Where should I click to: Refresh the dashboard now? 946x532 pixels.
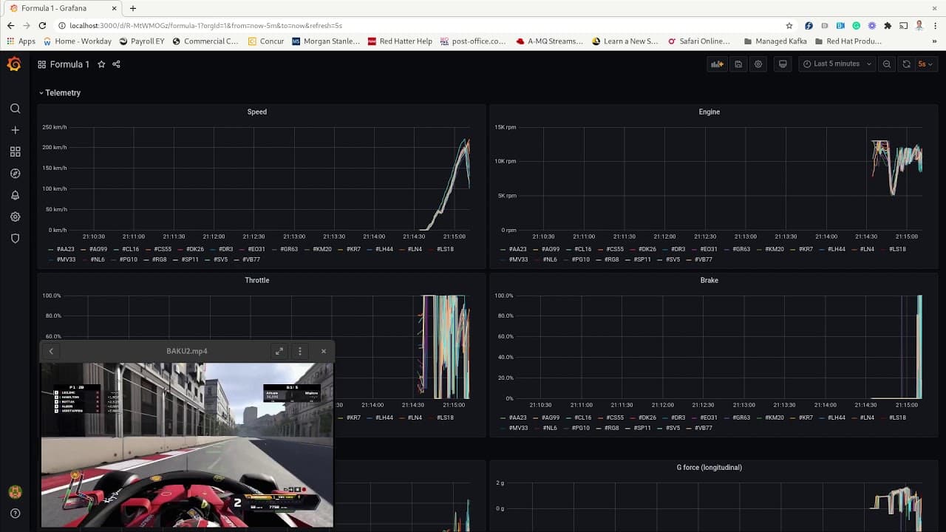coord(906,64)
